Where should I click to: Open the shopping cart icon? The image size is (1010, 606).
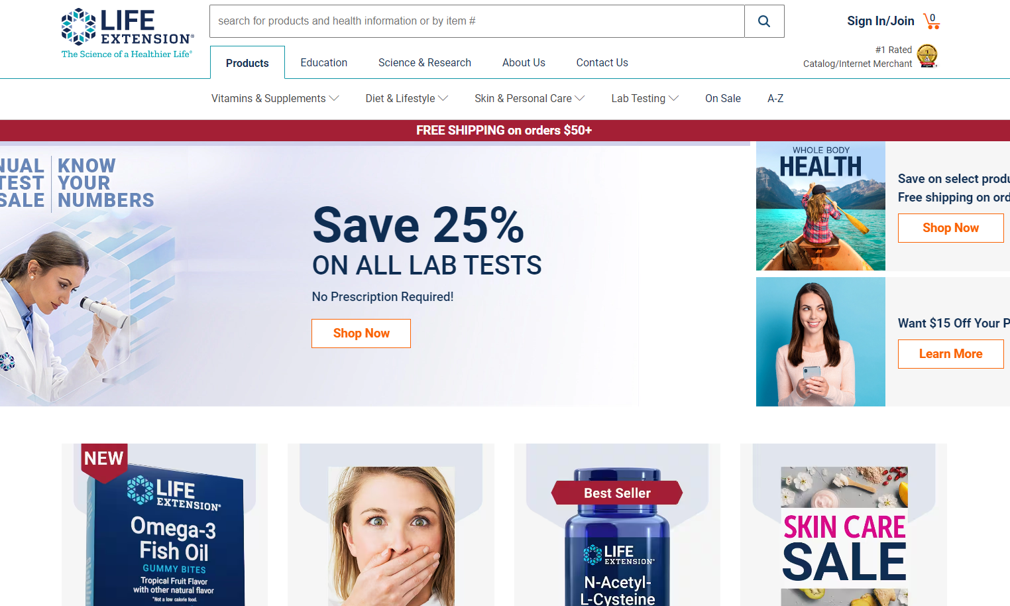pos(932,21)
